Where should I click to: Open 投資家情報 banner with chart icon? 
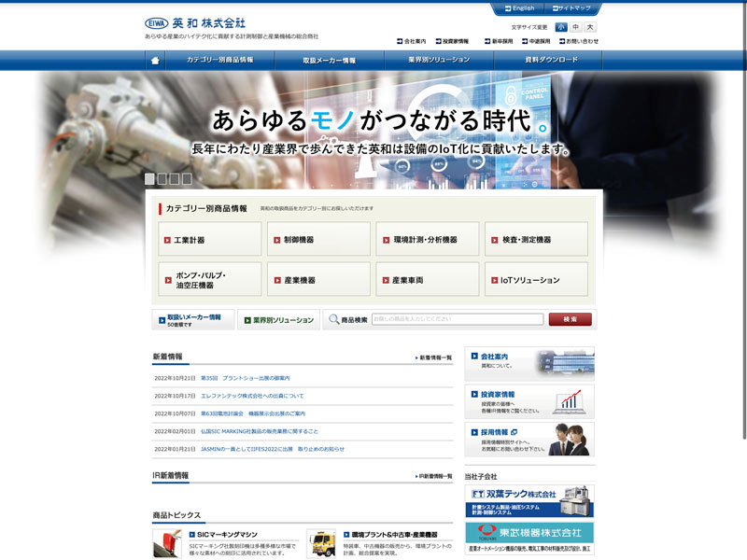coord(529,401)
